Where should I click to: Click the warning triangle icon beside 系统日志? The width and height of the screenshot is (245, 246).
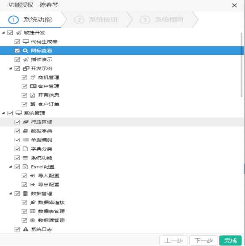[26, 229]
